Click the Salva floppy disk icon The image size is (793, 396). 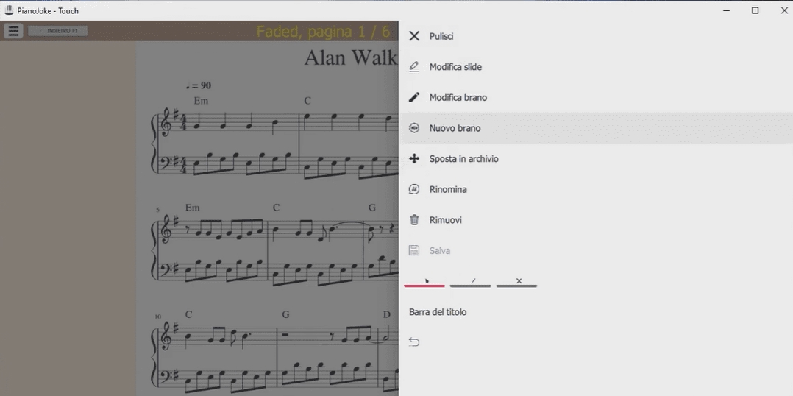pos(414,251)
